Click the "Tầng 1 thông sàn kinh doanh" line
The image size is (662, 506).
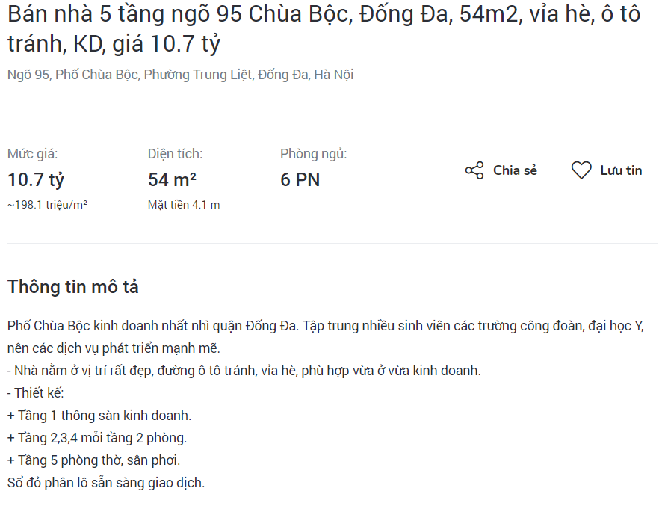click(99, 415)
